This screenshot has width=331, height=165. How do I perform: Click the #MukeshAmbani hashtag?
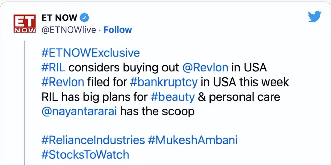pos(193,140)
